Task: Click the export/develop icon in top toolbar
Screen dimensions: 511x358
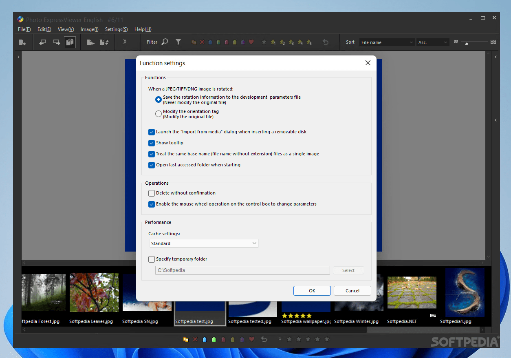Action: 22,42
